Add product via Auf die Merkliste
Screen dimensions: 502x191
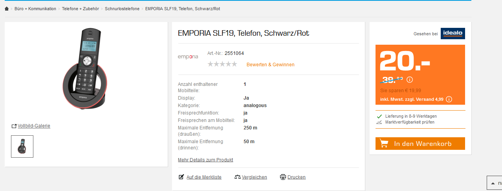tap(204, 177)
